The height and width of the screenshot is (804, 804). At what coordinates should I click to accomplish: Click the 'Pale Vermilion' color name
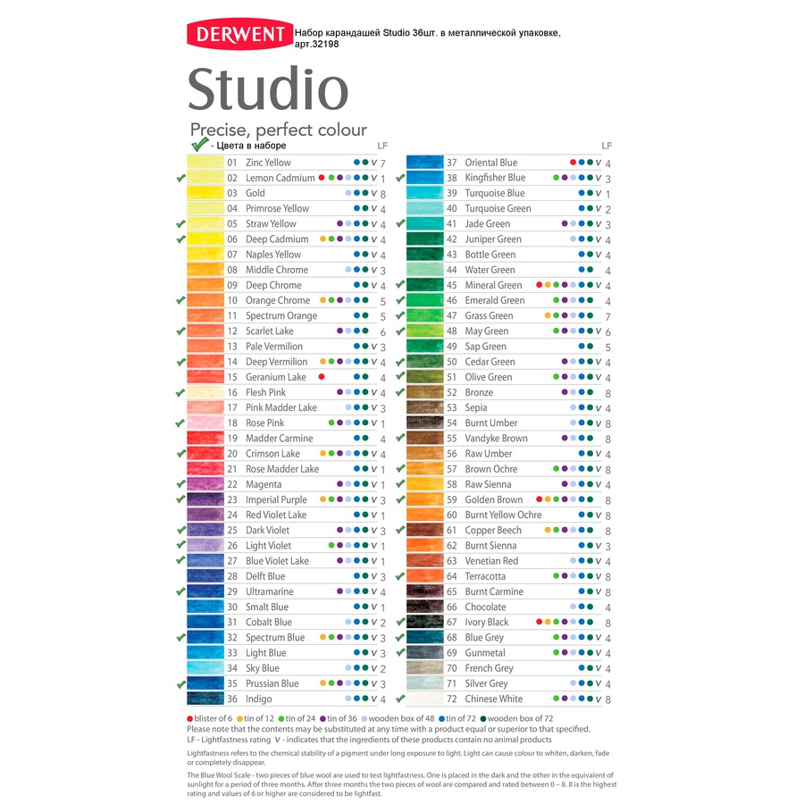[x=274, y=346]
